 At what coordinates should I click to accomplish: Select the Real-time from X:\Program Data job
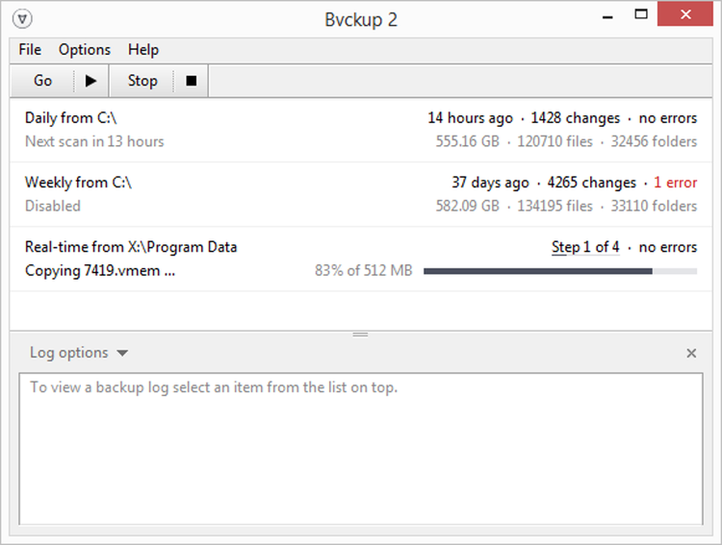(x=131, y=247)
